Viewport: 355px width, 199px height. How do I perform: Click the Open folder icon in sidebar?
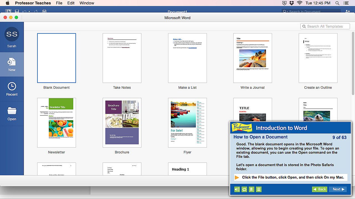12,111
